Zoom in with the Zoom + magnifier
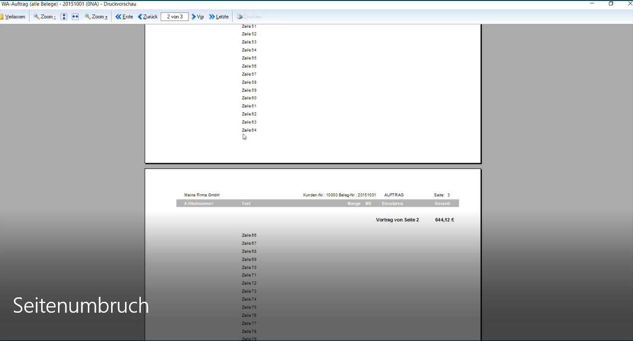 [96, 17]
